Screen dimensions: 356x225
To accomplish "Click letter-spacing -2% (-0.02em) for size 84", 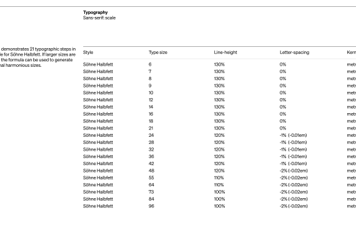I will pyautogui.click(x=294, y=199).
